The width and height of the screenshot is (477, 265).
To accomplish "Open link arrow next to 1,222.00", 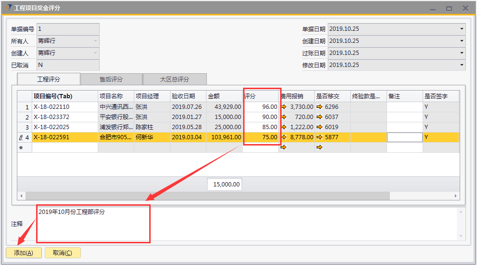I will click(284, 127).
